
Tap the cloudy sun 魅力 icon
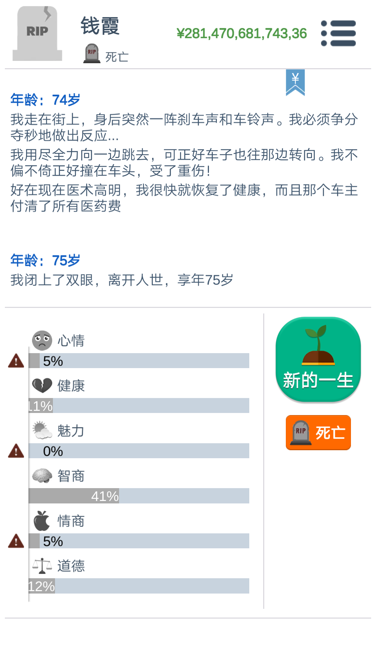click(x=42, y=430)
